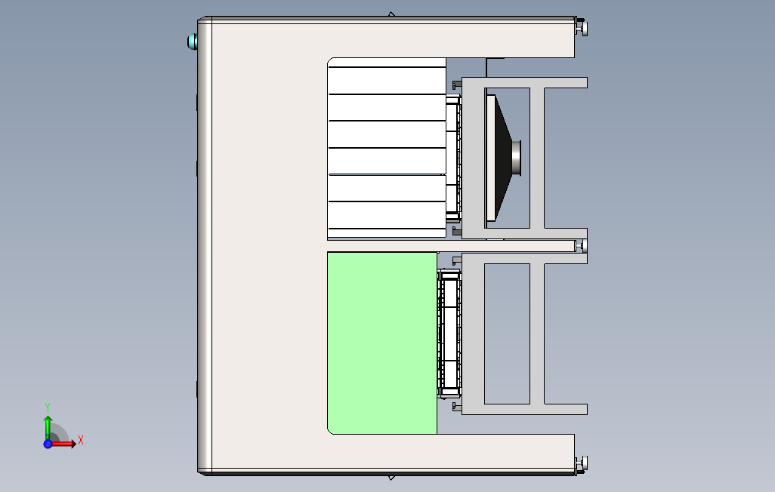This screenshot has height=492, width=775.
Task: Pick the black cone-shaped part in the upper frame
Action: pos(503,158)
